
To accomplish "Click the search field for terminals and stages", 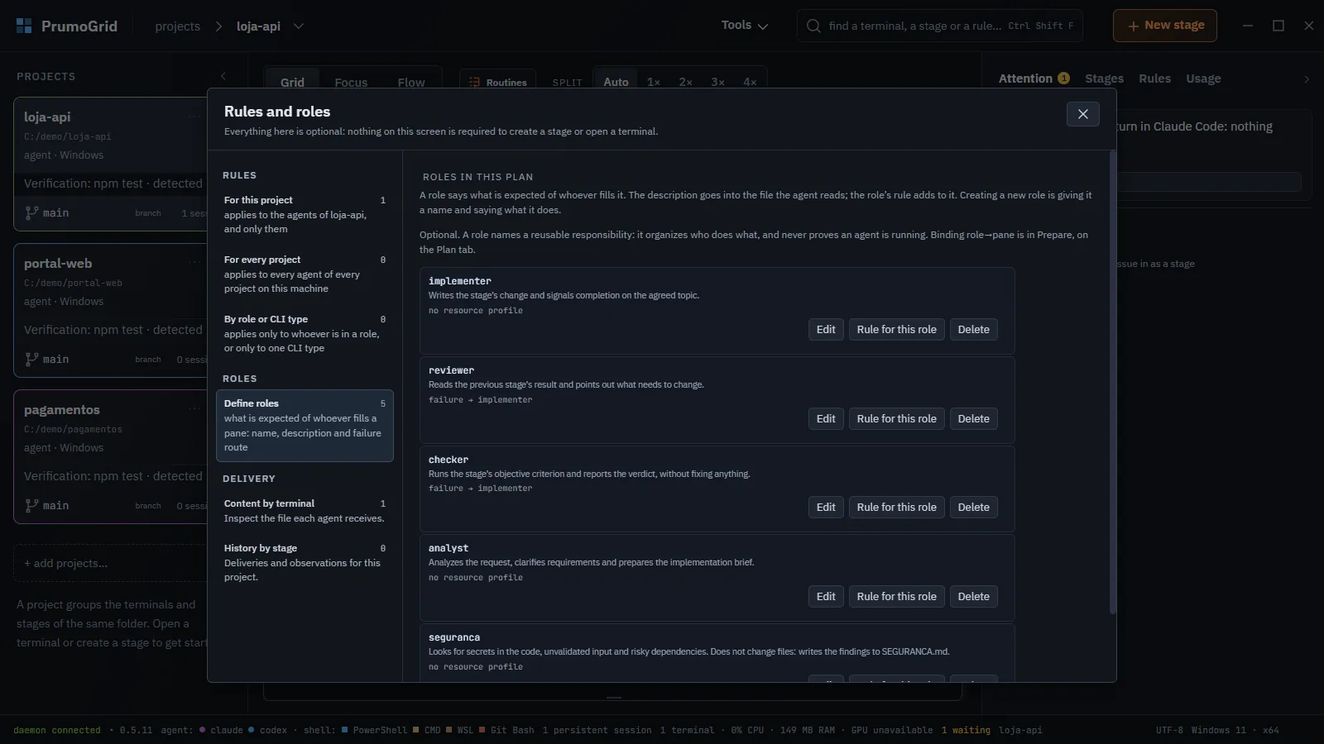I will pos(939,26).
